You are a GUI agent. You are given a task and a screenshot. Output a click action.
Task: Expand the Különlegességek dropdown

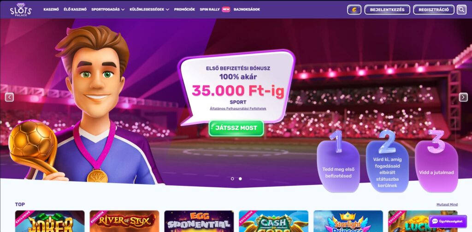(149, 9)
